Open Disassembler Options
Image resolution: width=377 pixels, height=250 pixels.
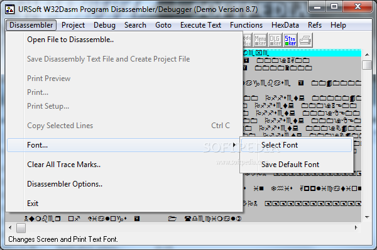click(124, 184)
